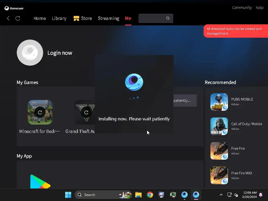Switch to first GameLoop taskbar icon

[185, 195]
